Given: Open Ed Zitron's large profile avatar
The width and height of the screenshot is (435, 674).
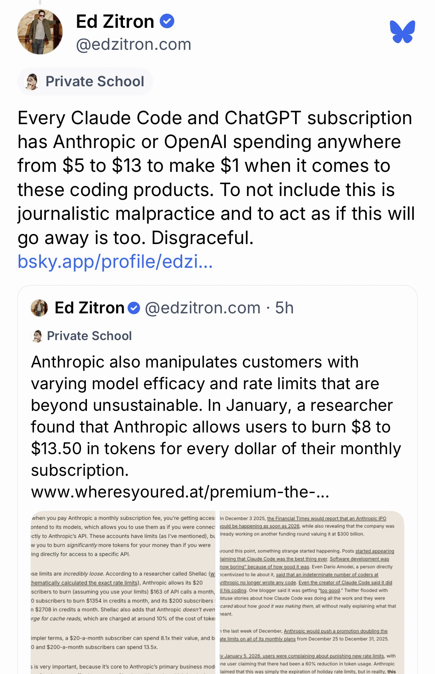Looking at the screenshot, I should [40, 32].
